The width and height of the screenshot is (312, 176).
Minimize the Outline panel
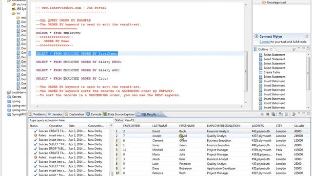pos(304,48)
